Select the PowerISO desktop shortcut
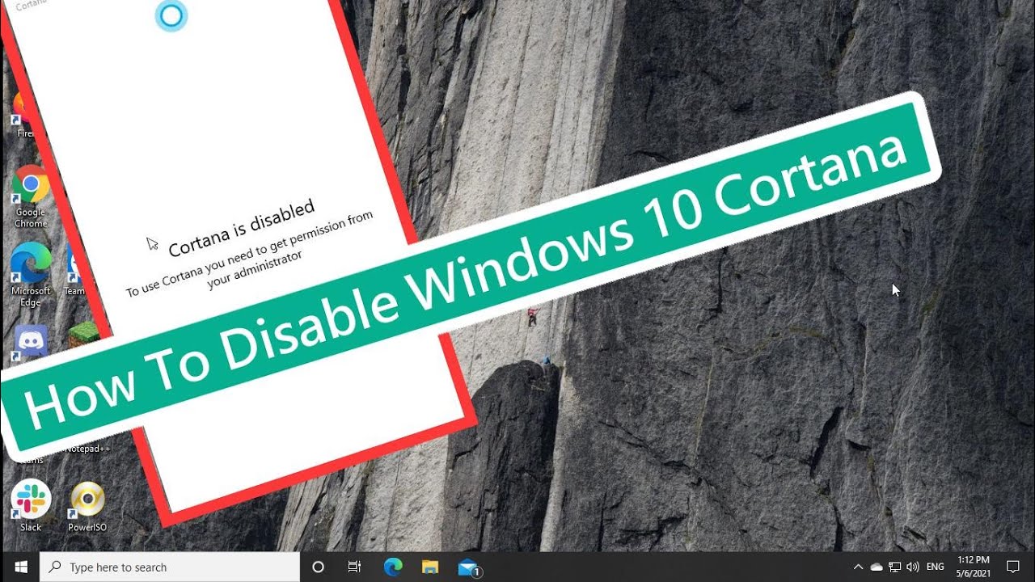Viewport: 1035px width, 582px height. click(87, 506)
